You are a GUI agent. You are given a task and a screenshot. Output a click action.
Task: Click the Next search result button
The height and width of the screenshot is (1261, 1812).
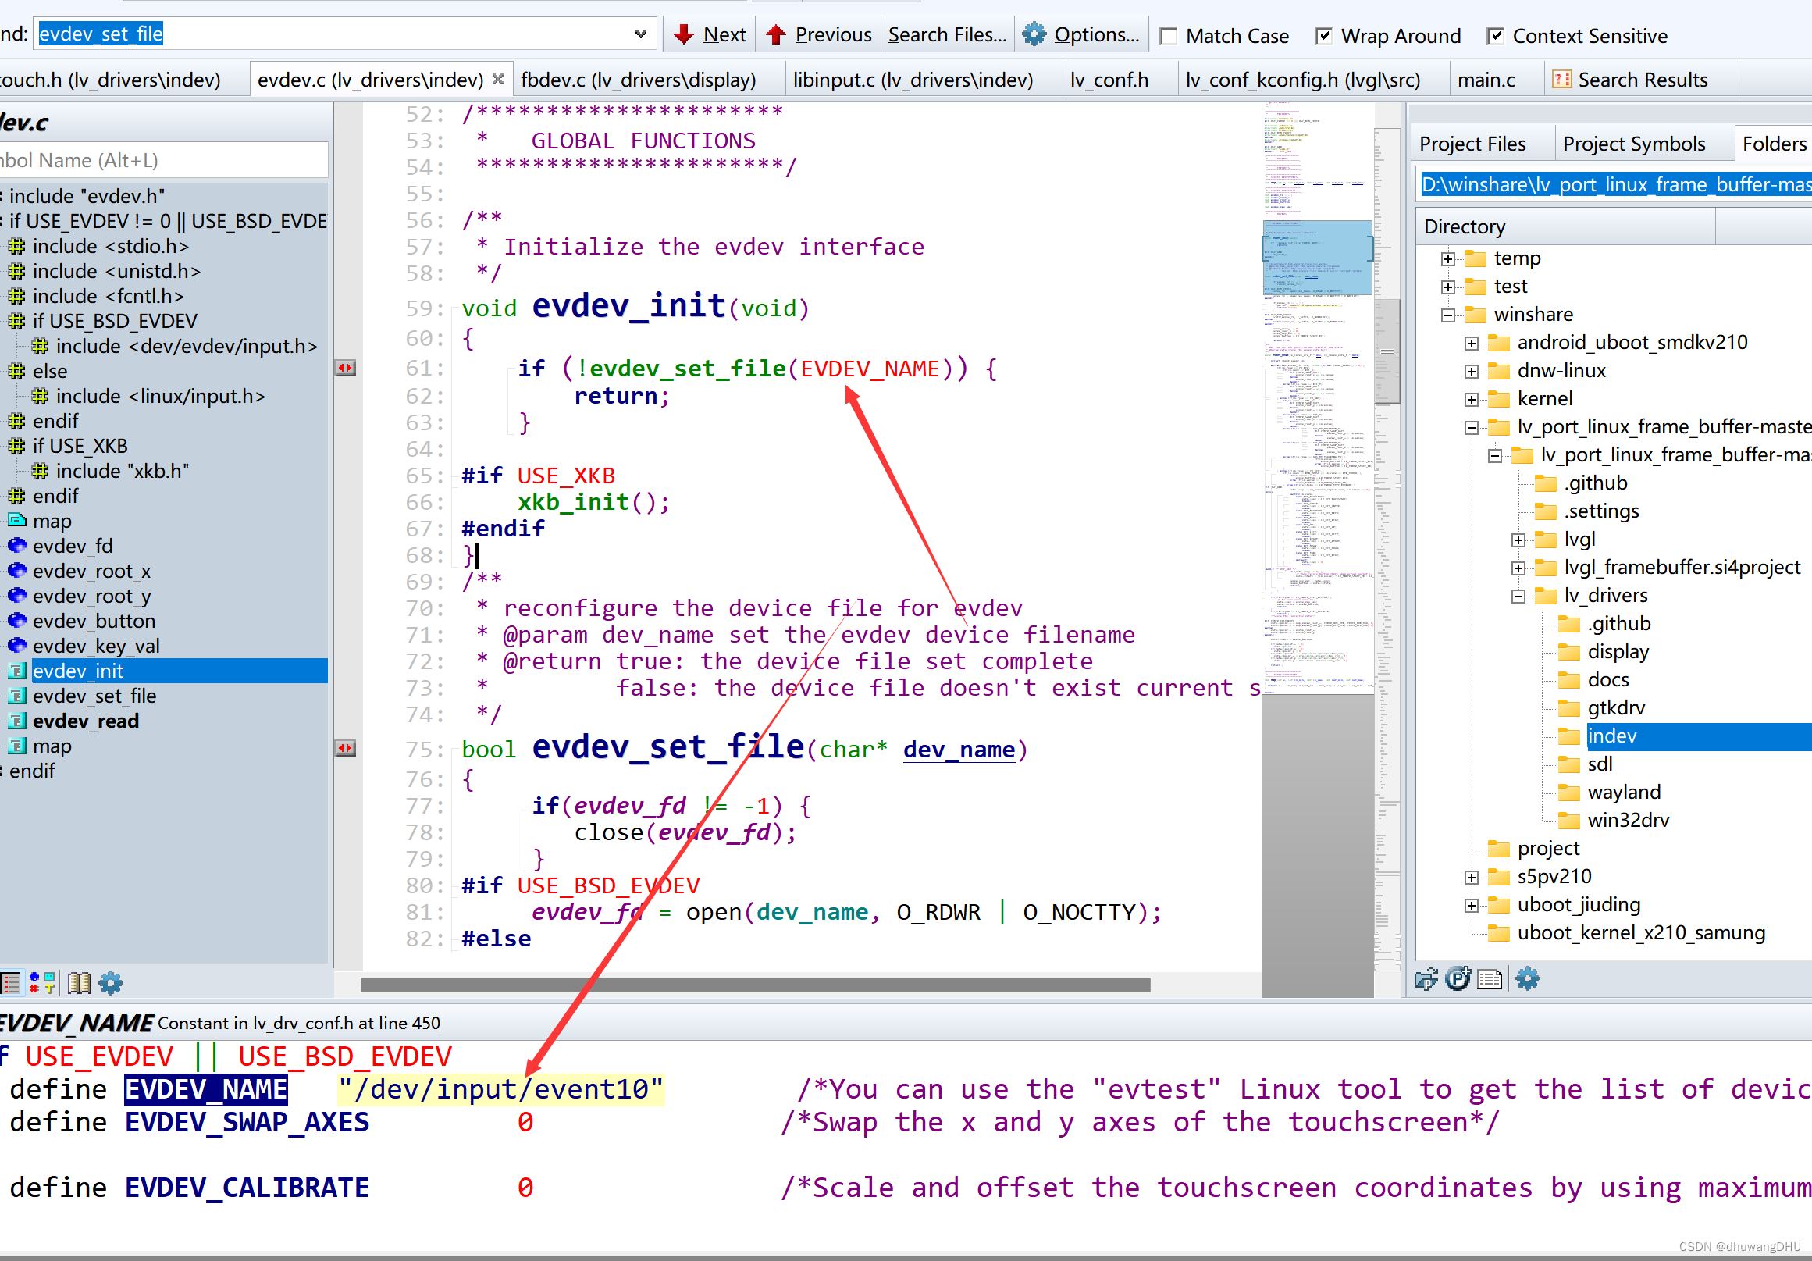(710, 34)
